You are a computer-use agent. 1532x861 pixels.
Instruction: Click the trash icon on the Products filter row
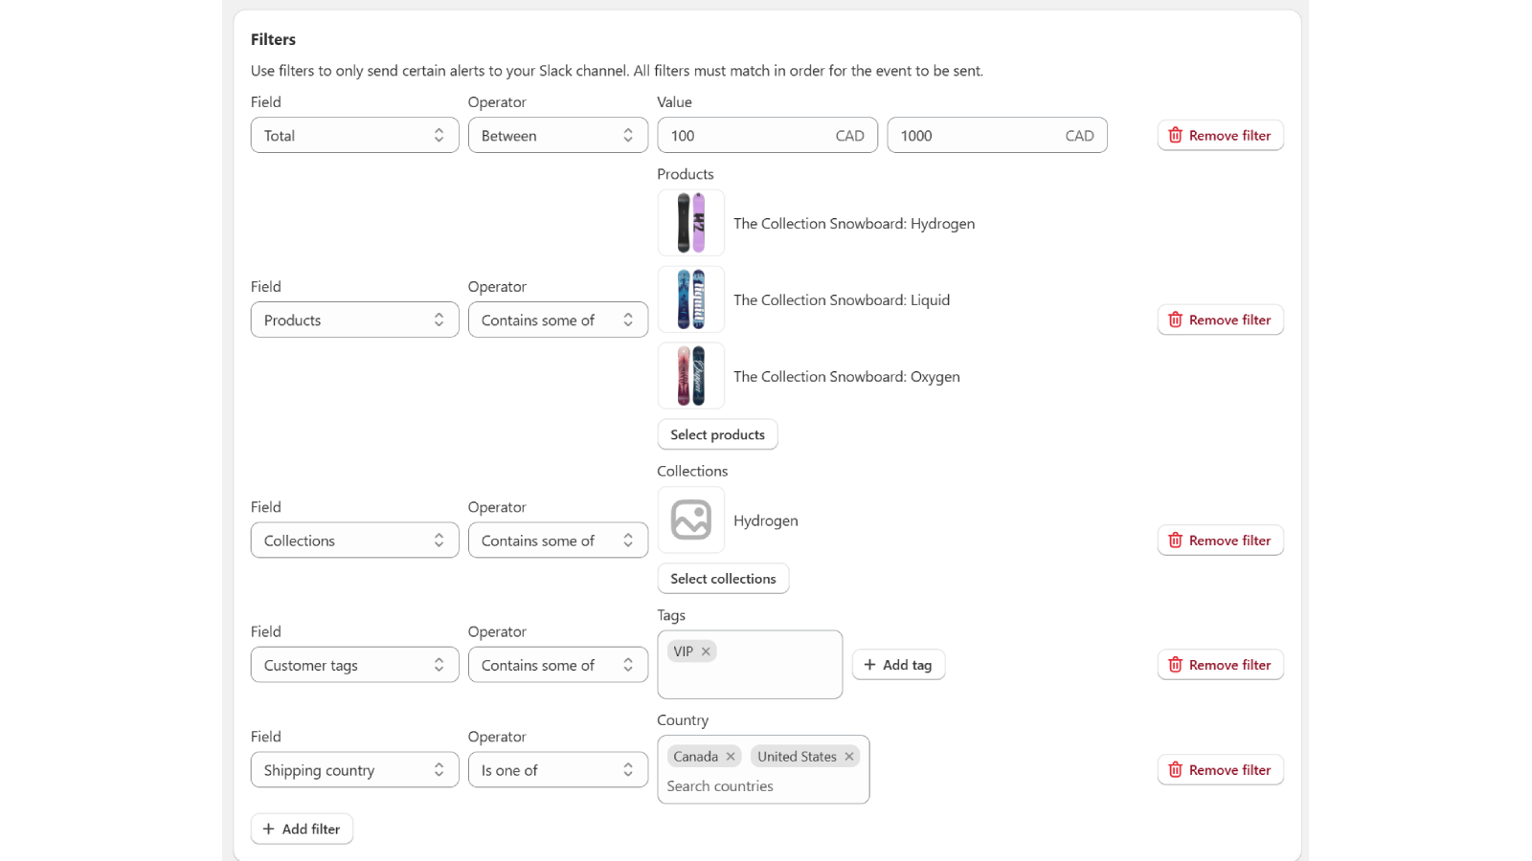coord(1176,320)
